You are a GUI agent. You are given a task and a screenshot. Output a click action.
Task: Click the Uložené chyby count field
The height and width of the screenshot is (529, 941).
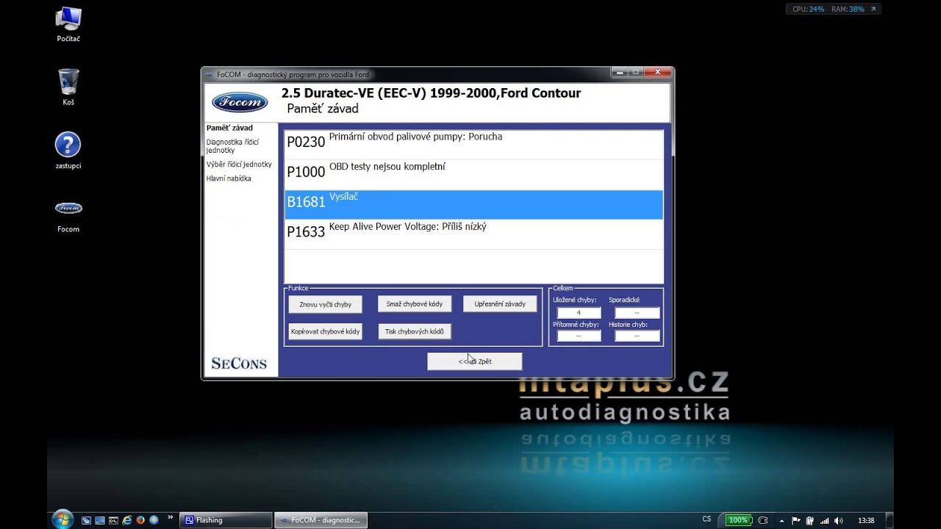[x=579, y=313]
